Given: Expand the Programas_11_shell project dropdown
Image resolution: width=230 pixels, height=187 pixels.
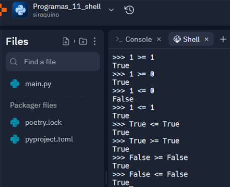Looking at the screenshot, I should pos(111,10).
